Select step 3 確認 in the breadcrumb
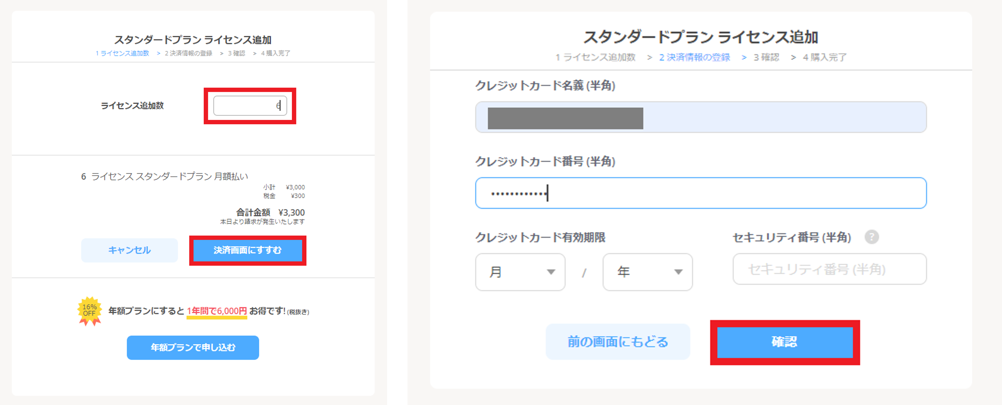The image size is (1002, 405). [766, 57]
